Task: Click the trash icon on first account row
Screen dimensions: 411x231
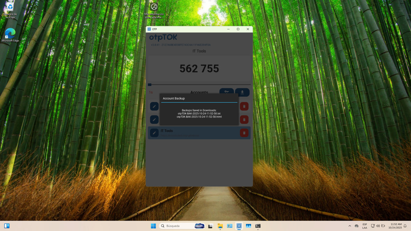Action: click(x=244, y=106)
